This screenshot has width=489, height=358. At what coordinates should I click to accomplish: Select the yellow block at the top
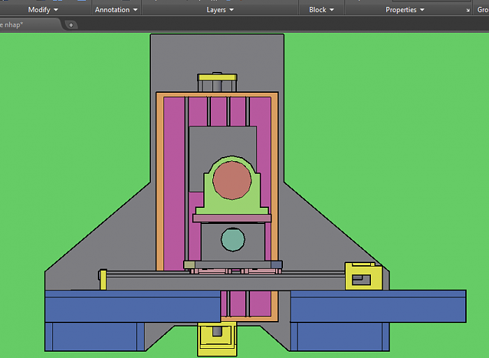pos(217,77)
